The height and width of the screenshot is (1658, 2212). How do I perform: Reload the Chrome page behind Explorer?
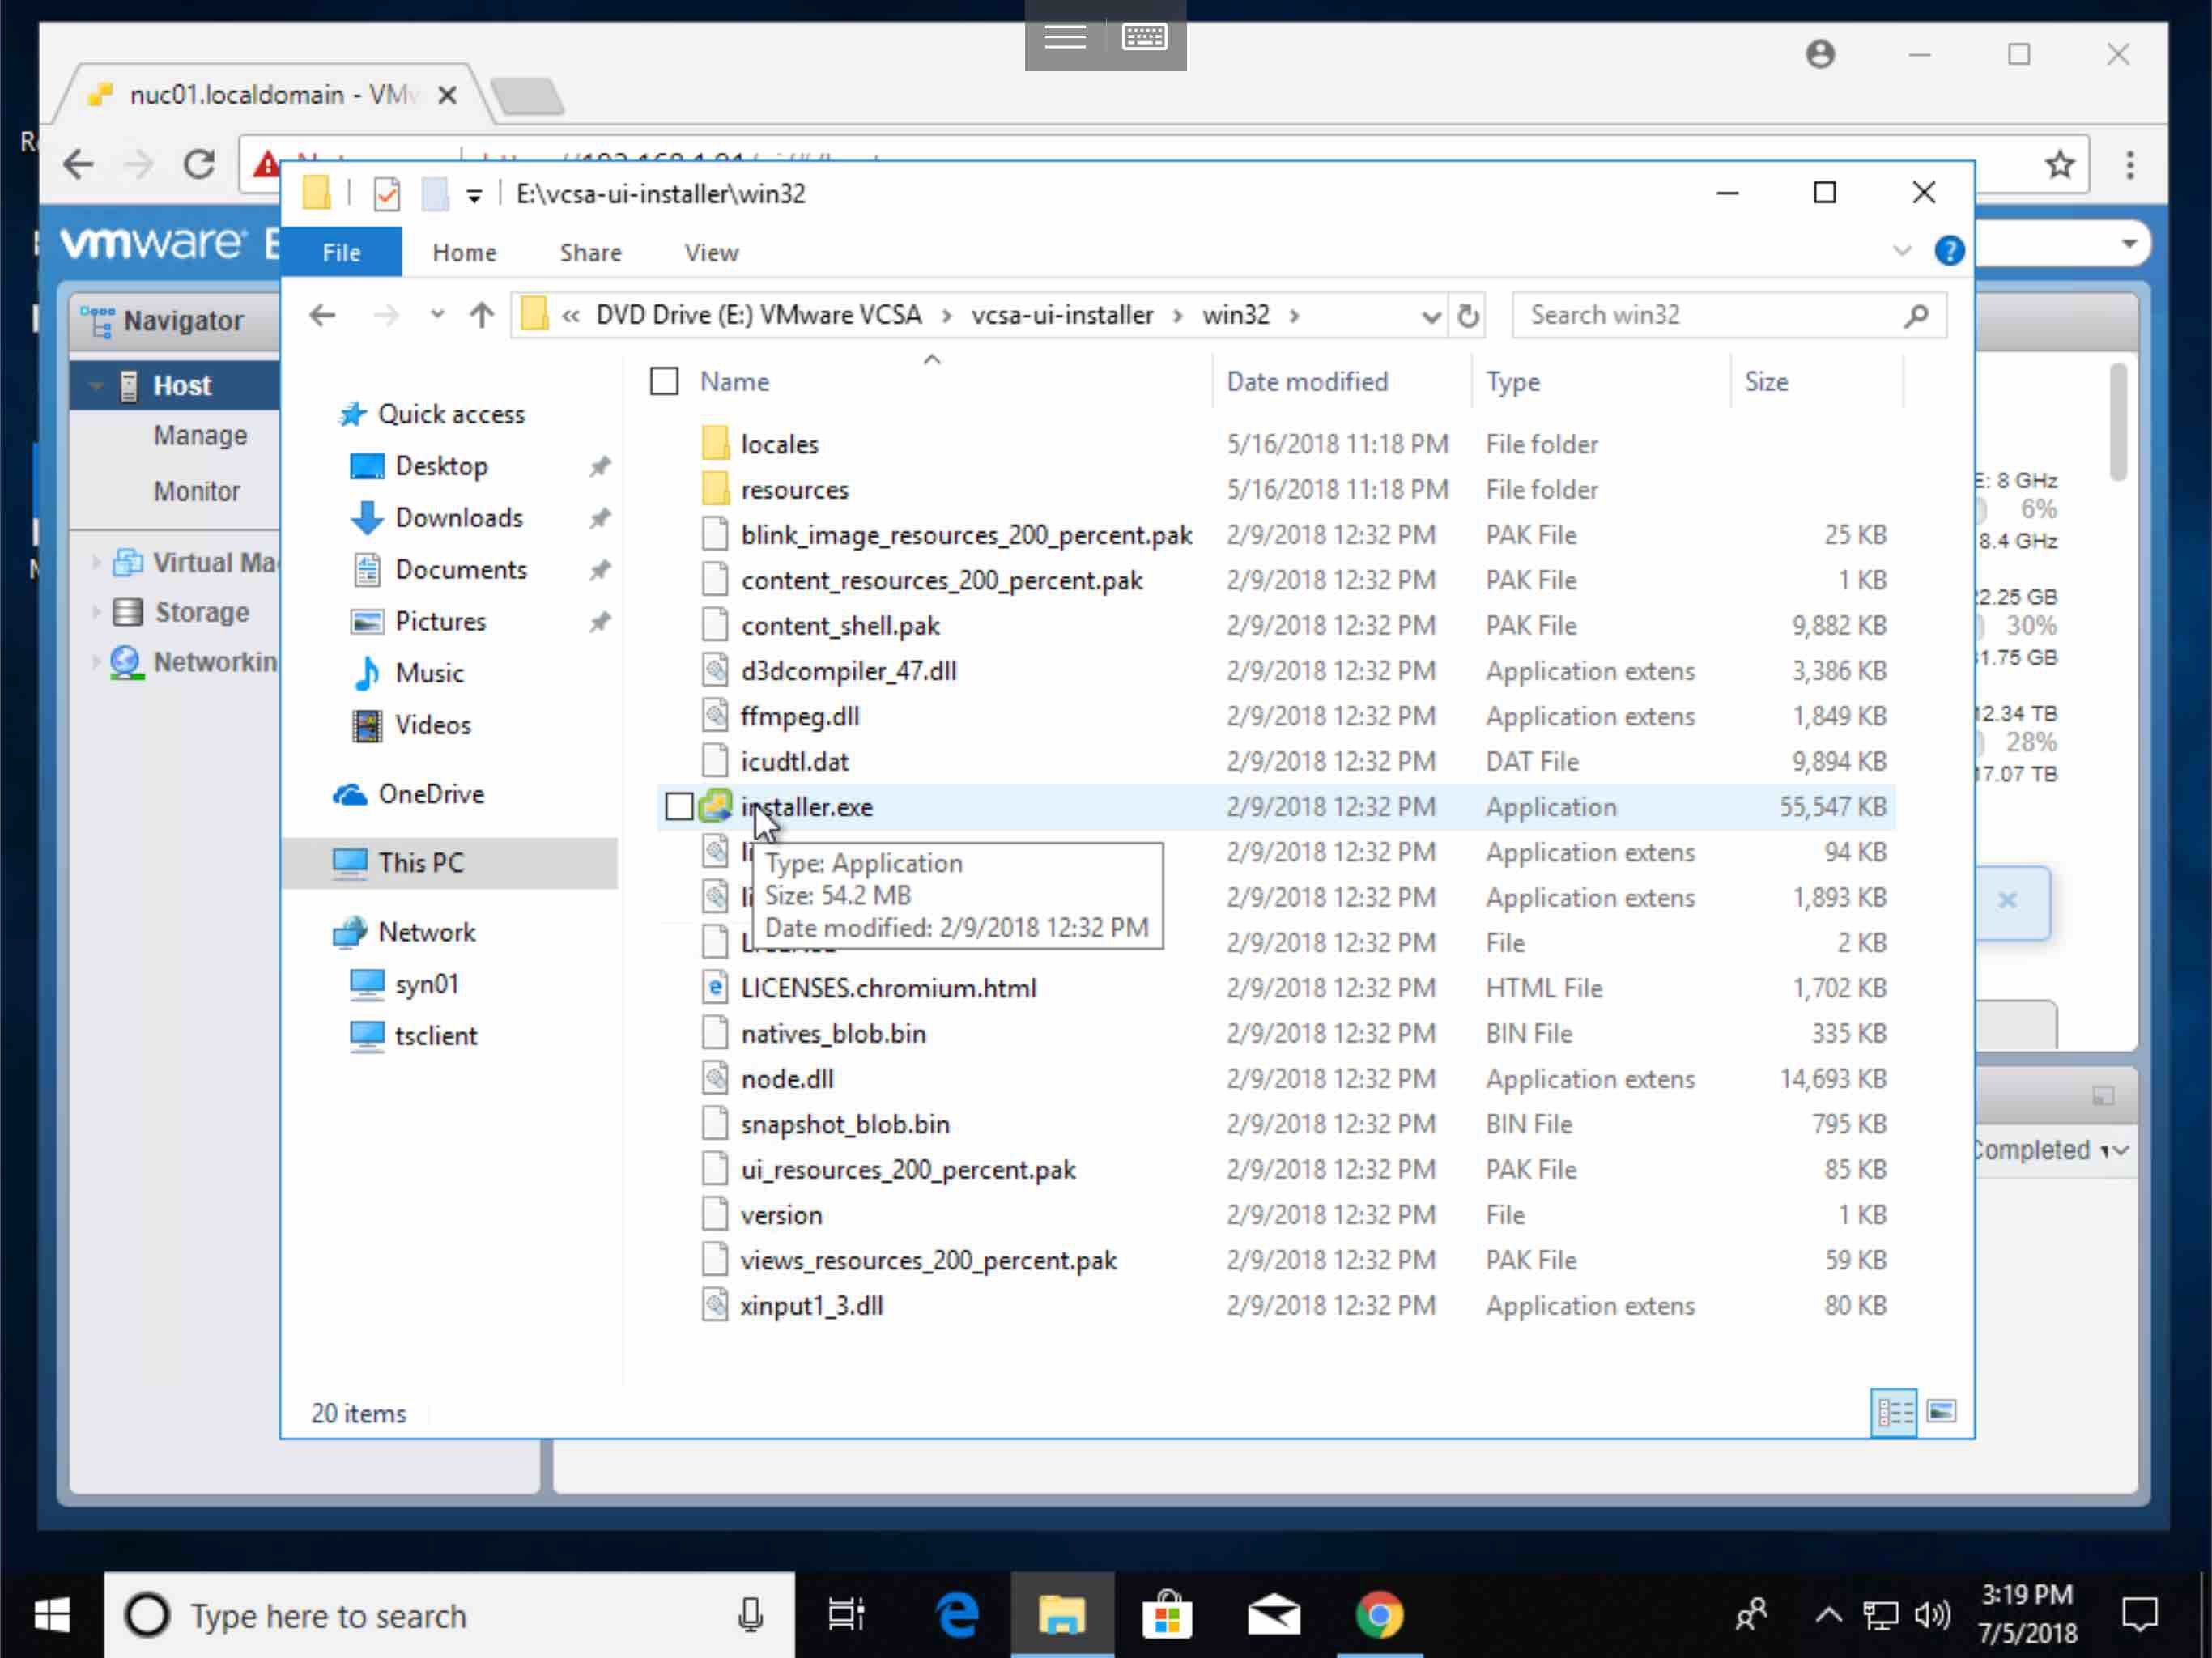click(x=200, y=164)
